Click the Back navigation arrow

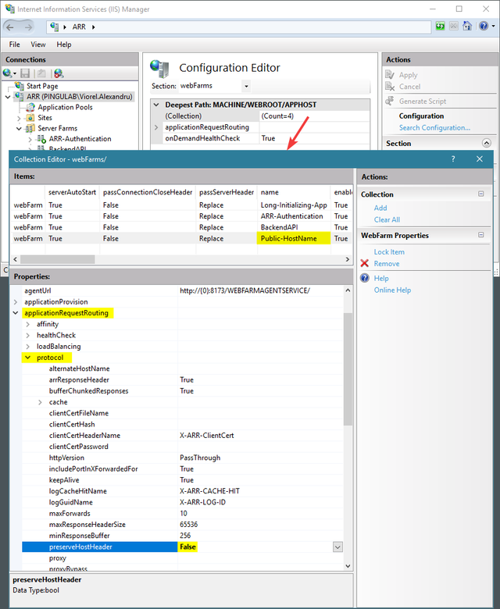coord(10,27)
